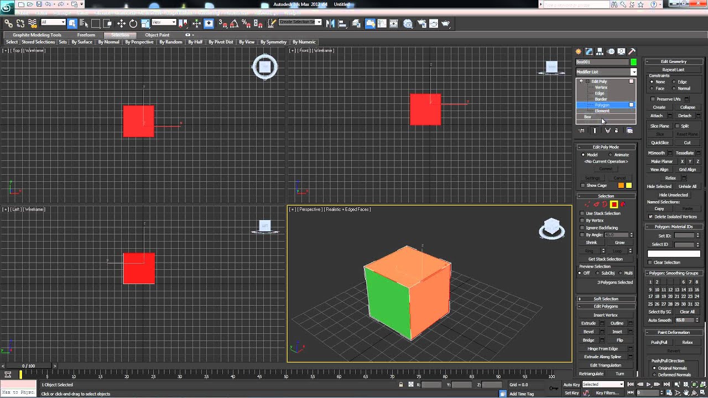708x398 pixels.
Task: Open the Create panel sun icon
Action: click(579, 51)
